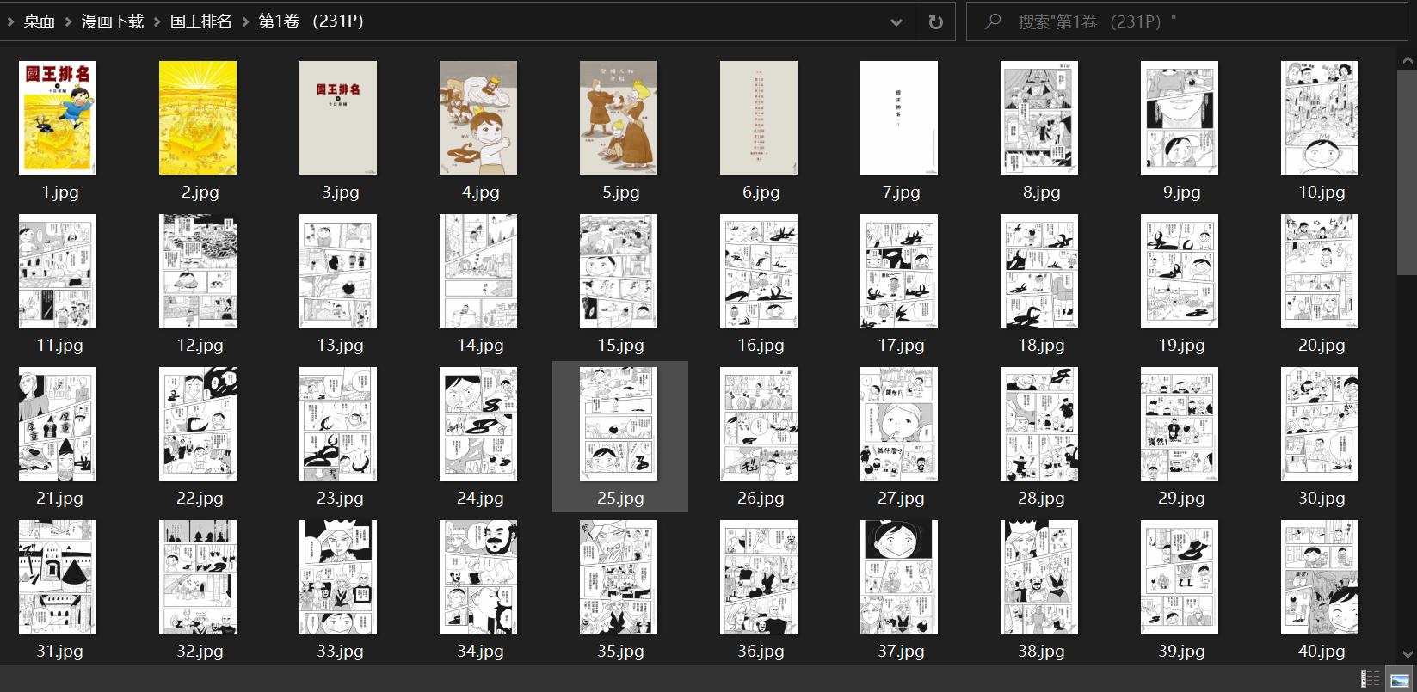Select manga page thumbnail 28.jpg
This screenshot has width=1417, height=692.
click(x=1040, y=424)
